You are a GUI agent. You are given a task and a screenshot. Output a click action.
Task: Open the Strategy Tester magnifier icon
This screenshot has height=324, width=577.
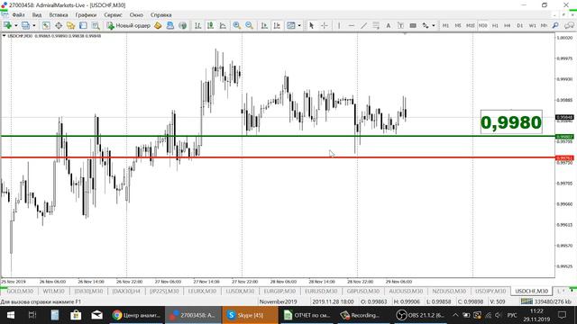tap(96, 25)
